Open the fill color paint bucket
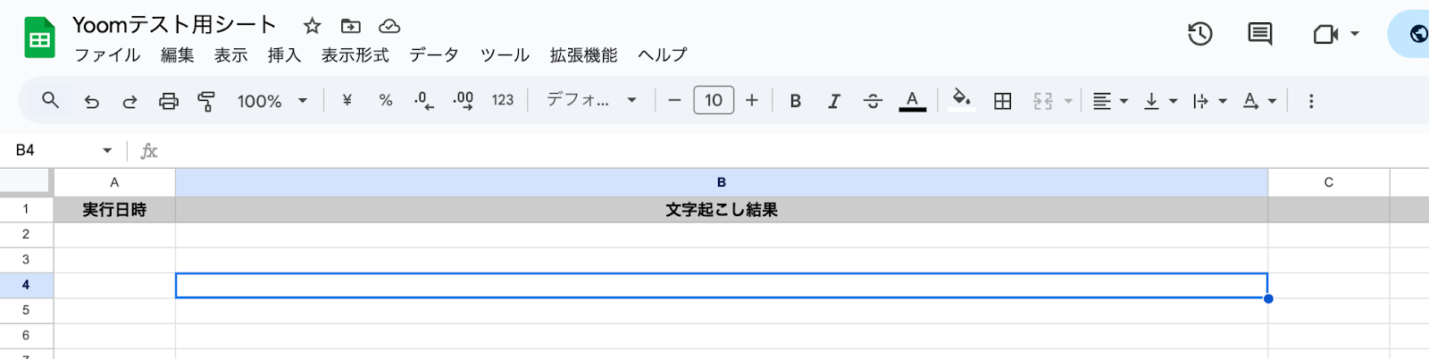The height and width of the screenshot is (359, 1429). (x=961, y=101)
